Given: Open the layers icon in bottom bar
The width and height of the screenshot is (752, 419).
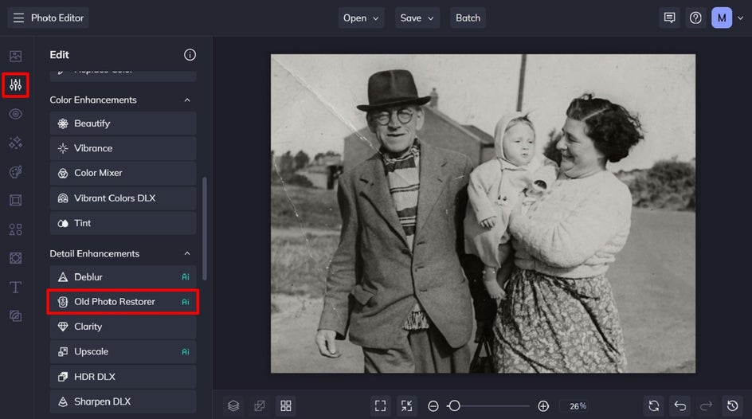Looking at the screenshot, I should click(233, 405).
